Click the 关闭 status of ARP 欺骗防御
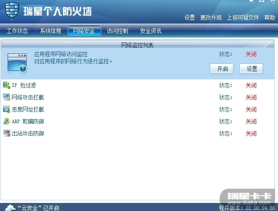The width and height of the screenshot is (278, 211). click(251, 122)
